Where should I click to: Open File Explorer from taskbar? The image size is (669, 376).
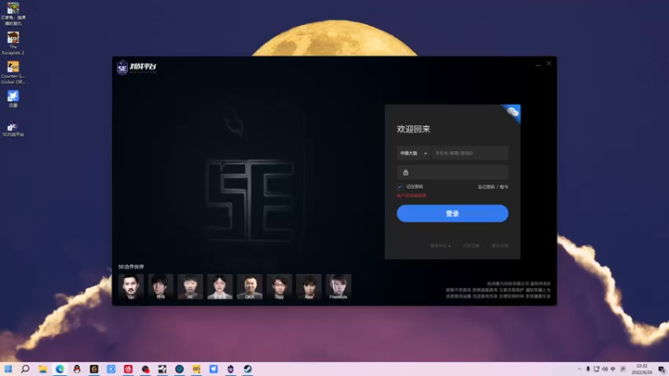(43, 368)
